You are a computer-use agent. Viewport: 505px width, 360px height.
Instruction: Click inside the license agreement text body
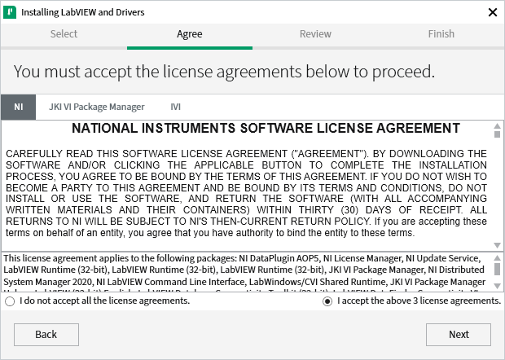(244, 187)
